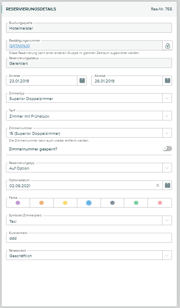Open the Optionsdatum calendar icon
This screenshot has width=180, height=308.
pos(168,185)
